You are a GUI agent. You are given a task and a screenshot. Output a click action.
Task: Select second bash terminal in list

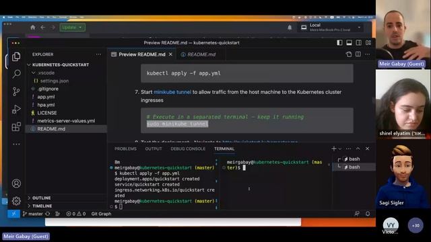[354, 167]
